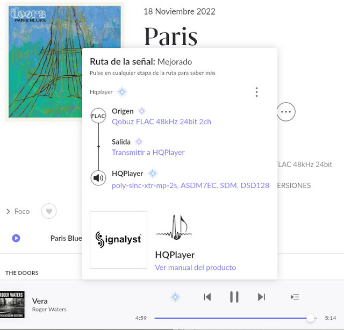This screenshot has height=330, width=344.
Task: Open the Roger Waters artist link
Action: (49, 310)
